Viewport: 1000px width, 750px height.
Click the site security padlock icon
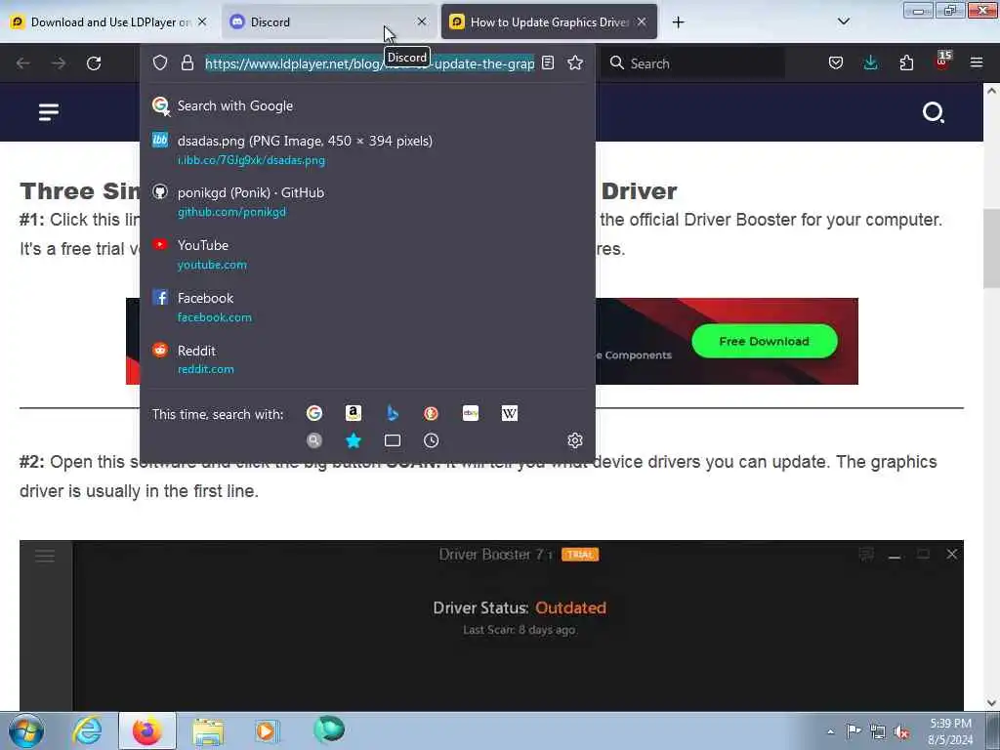187,62
